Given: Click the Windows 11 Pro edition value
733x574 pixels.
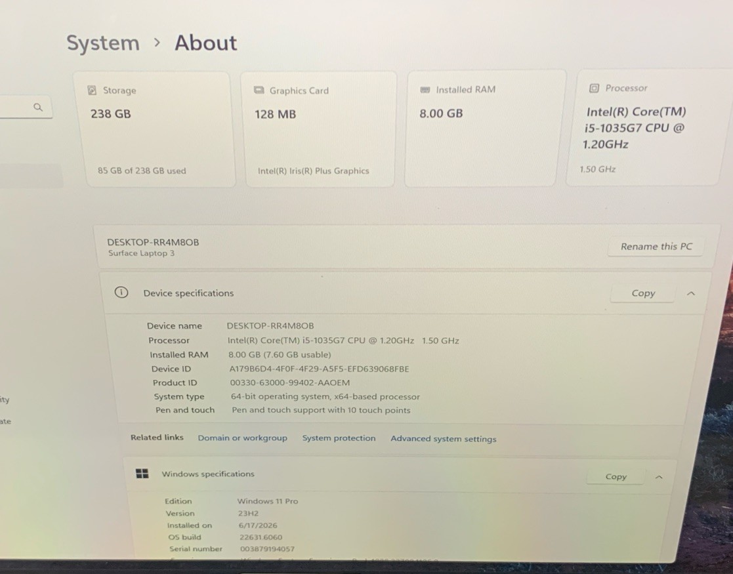Looking at the screenshot, I should point(267,501).
